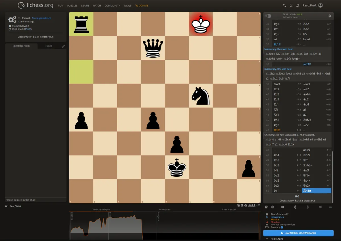
Task: Switch to the Notes tab
Action: tap(49, 46)
